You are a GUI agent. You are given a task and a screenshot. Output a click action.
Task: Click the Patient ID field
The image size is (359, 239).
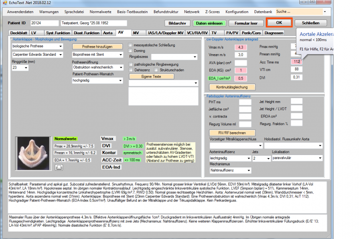click(45, 23)
